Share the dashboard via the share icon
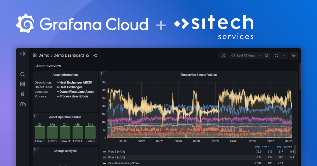Screen dimensions: 317x166 [x=95, y=55]
